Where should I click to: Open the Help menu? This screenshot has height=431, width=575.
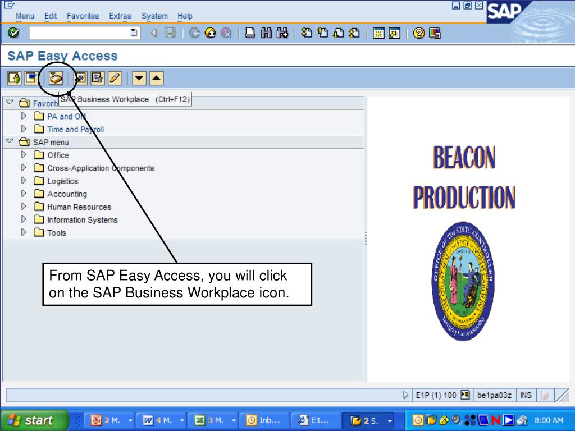coord(185,16)
